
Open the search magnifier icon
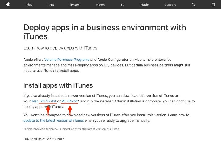click(x=193, y=5)
